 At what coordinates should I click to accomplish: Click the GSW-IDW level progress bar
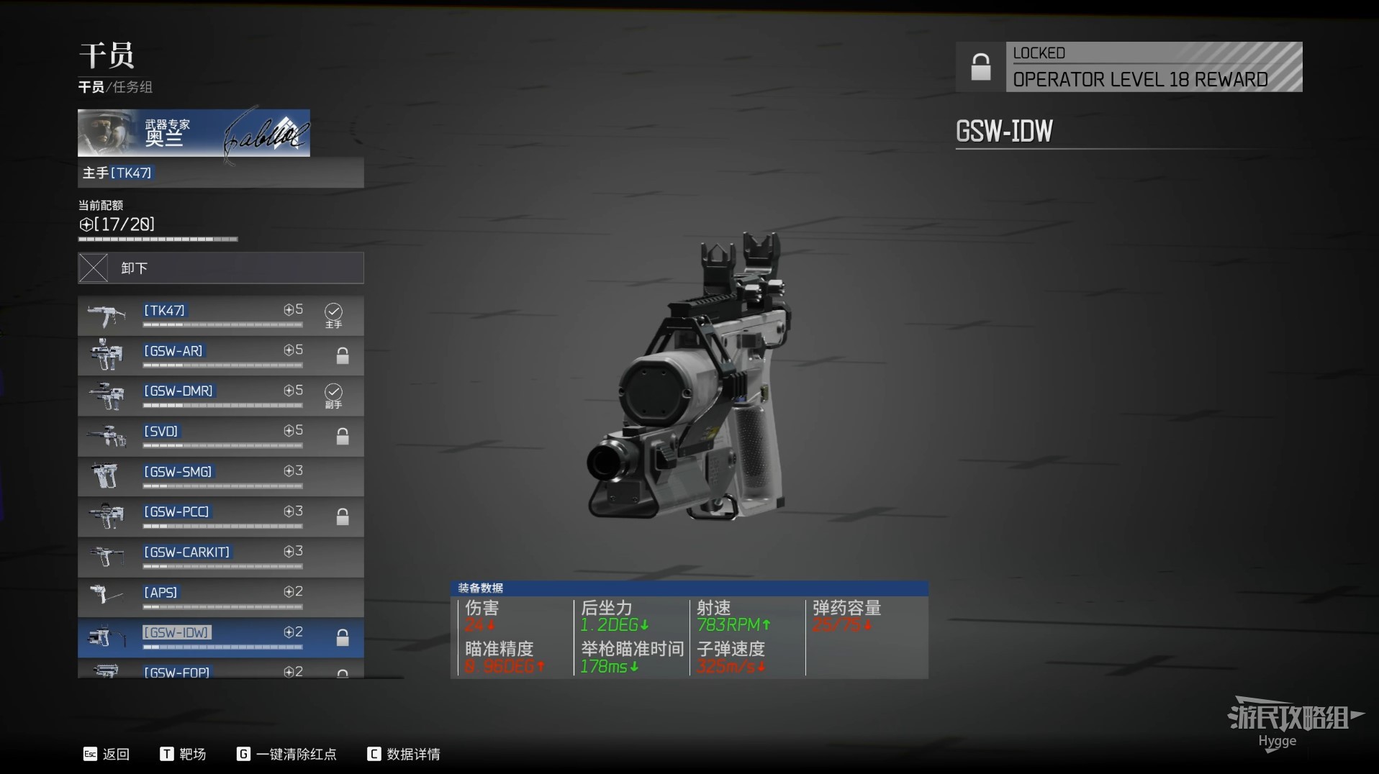222,647
